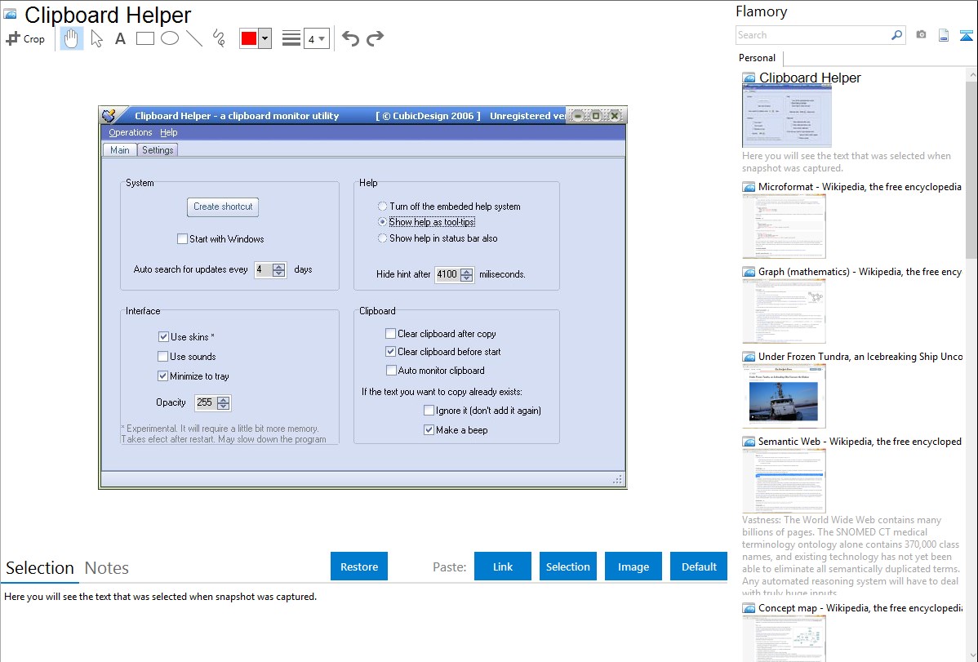Open the Operations menu
This screenshot has height=662, width=978.
pos(131,132)
